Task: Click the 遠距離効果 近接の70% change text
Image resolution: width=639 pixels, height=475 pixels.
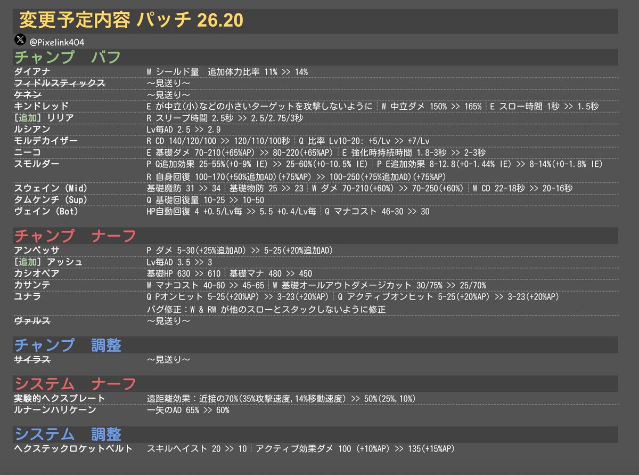Action: click(281, 398)
